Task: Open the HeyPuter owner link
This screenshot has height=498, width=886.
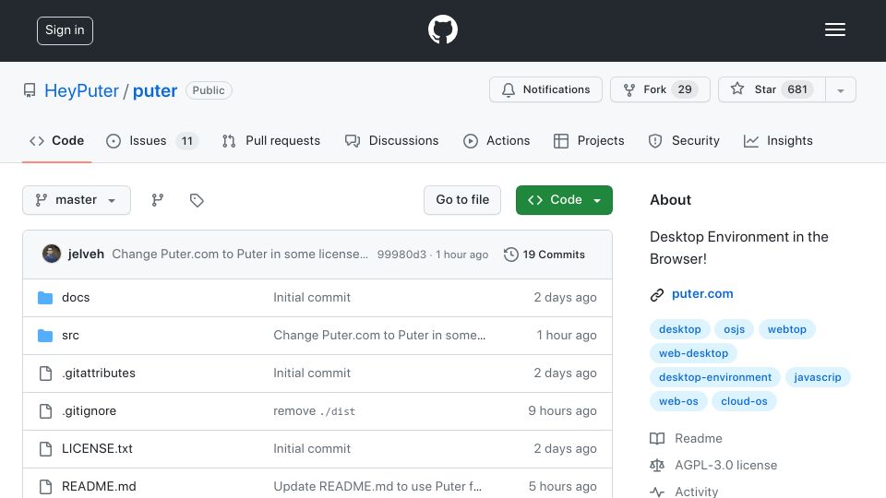Action: tap(81, 90)
